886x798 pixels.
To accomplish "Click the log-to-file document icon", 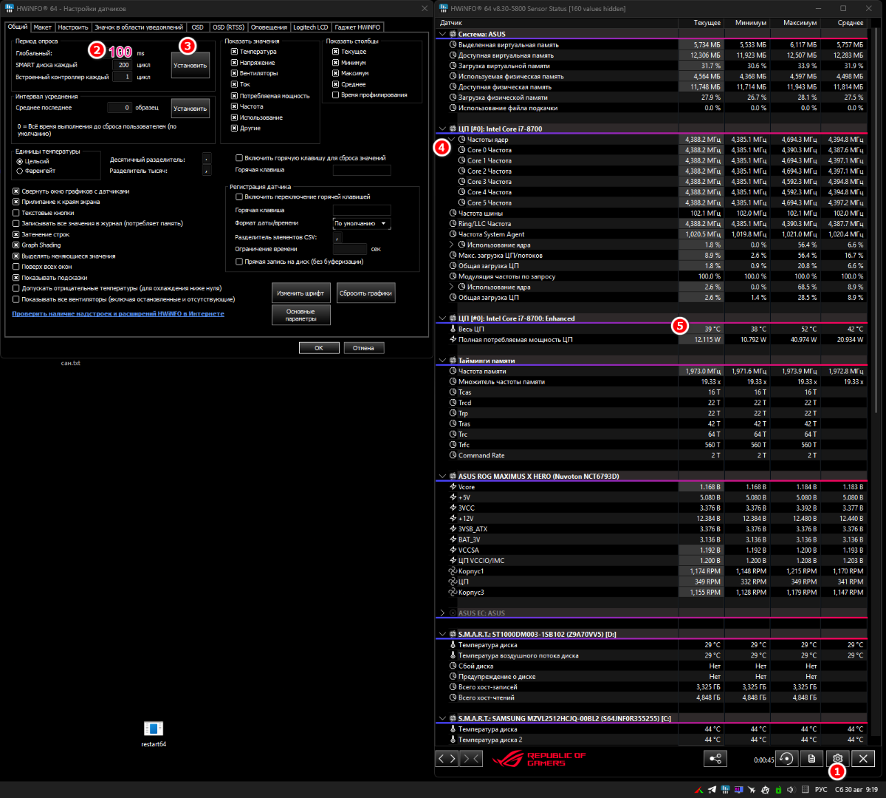I will 811,758.
